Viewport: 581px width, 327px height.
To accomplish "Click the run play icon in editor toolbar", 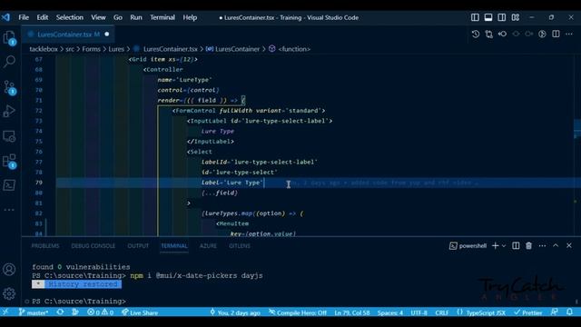I will tap(542, 35).
